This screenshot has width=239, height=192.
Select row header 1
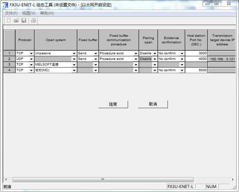pos(9,53)
